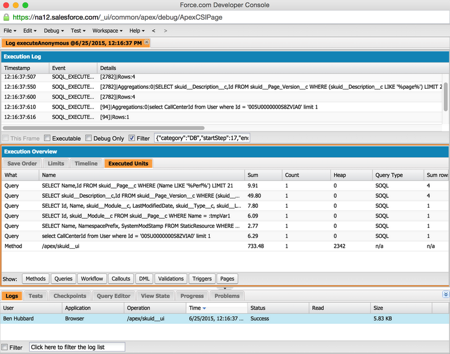This screenshot has height=354, width=450.
Task: Click the log list filter text field
Action: (x=77, y=347)
